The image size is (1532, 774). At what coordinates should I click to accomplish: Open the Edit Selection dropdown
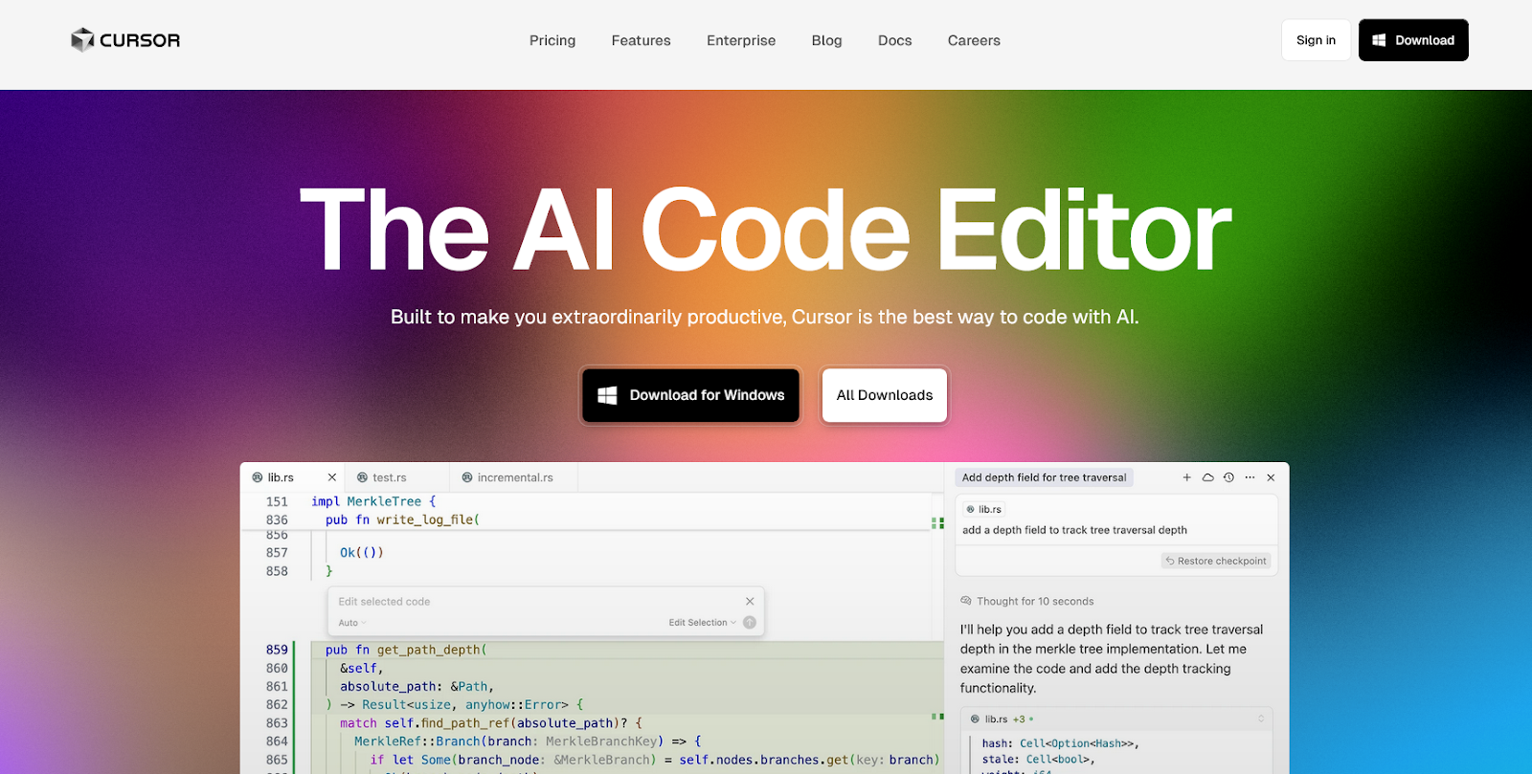[702, 623]
